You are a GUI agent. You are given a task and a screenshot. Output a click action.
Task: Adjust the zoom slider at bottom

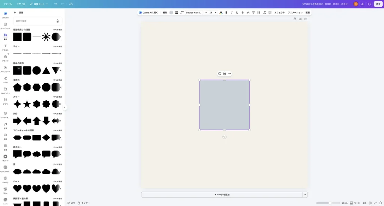pos(328,203)
